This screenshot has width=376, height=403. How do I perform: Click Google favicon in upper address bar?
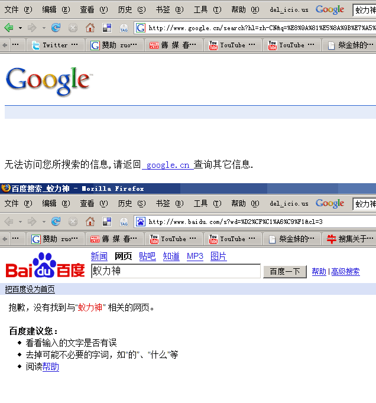point(141,28)
